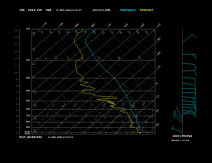Click the 0 tick on the right temperature axis
Screen dimensions: 212x163
click(x=157, y=83)
